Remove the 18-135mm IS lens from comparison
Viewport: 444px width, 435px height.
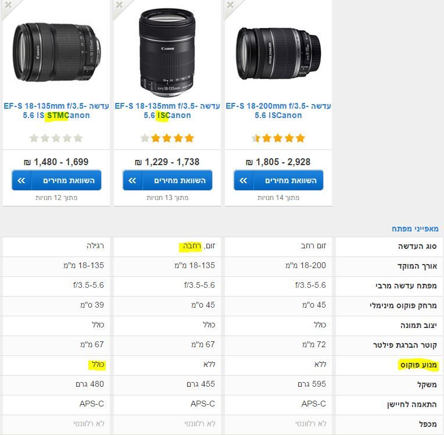tap(120, 5)
